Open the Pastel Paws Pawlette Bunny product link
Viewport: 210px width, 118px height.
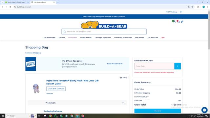click(x=73, y=82)
